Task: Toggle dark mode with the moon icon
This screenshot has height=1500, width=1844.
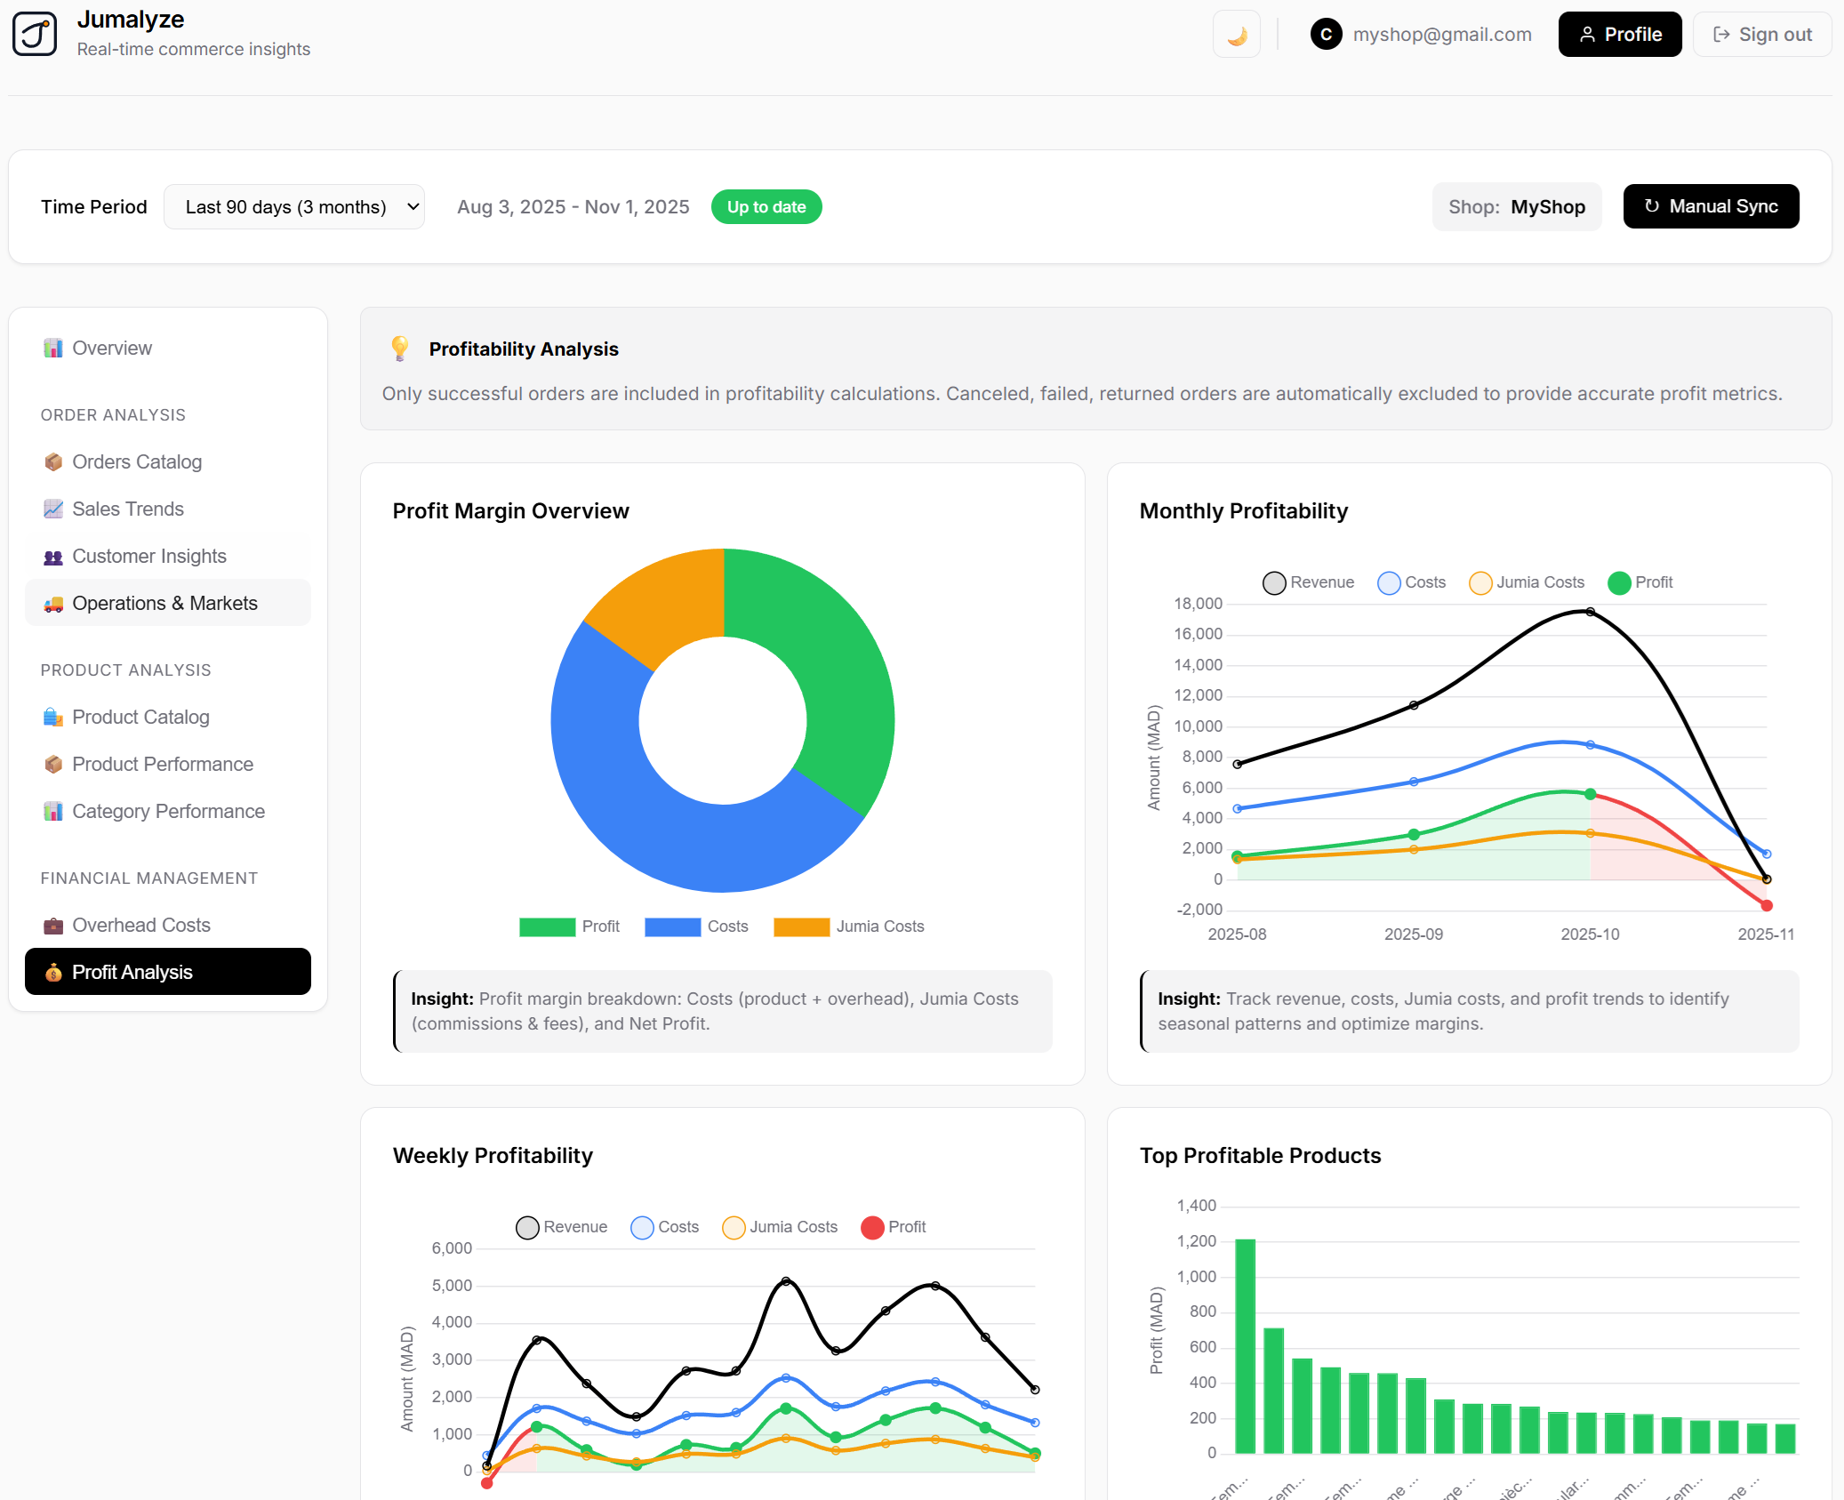Action: pyautogui.click(x=1237, y=33)
